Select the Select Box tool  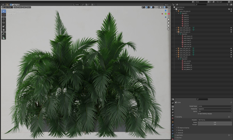4,11
